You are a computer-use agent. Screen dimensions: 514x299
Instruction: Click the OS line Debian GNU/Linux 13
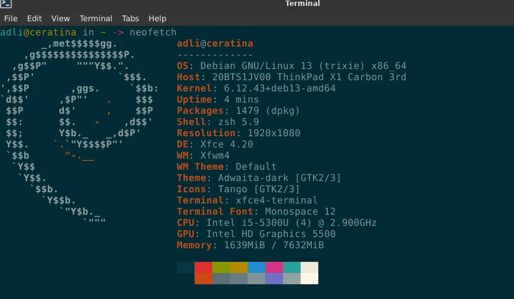[x=291, y=66]
